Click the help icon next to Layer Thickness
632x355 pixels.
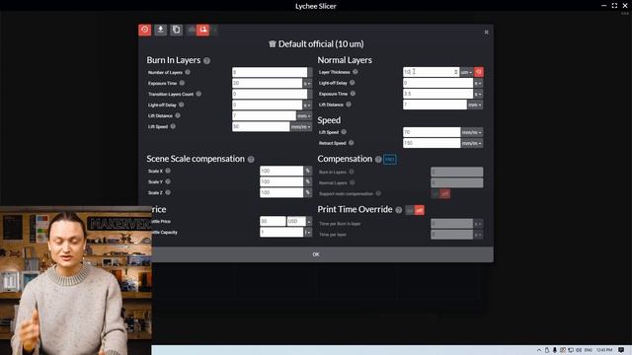(x=355, y=72)
